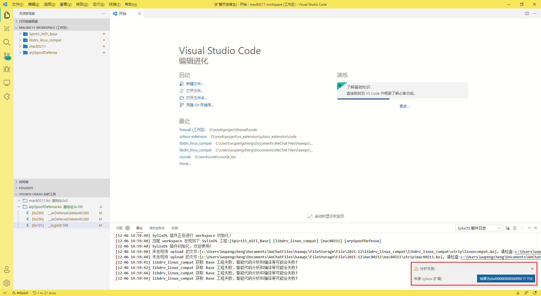Switch to the 终端 panel tab
Screen dimensions: 541x296
coord(175,228)
